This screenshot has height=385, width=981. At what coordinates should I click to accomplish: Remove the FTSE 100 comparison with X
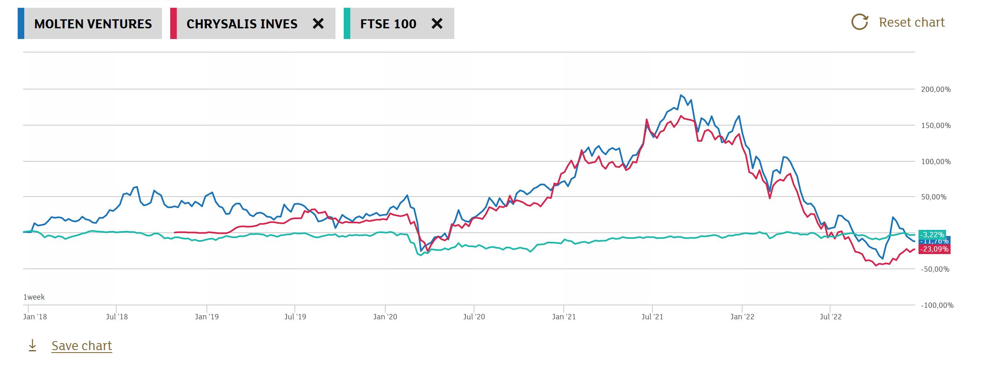click(437, 24)
